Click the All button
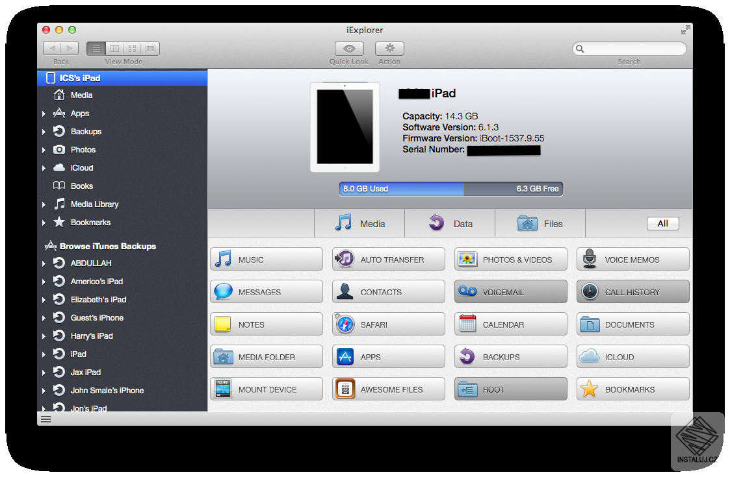This screenshot has height=477, width=730. pyautogui.click(x=663, y=223)
